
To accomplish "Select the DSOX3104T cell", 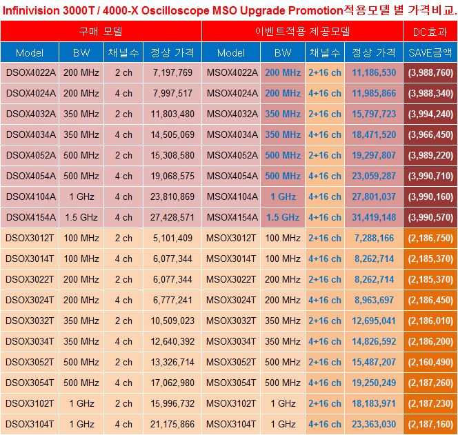I will (30, 424).
